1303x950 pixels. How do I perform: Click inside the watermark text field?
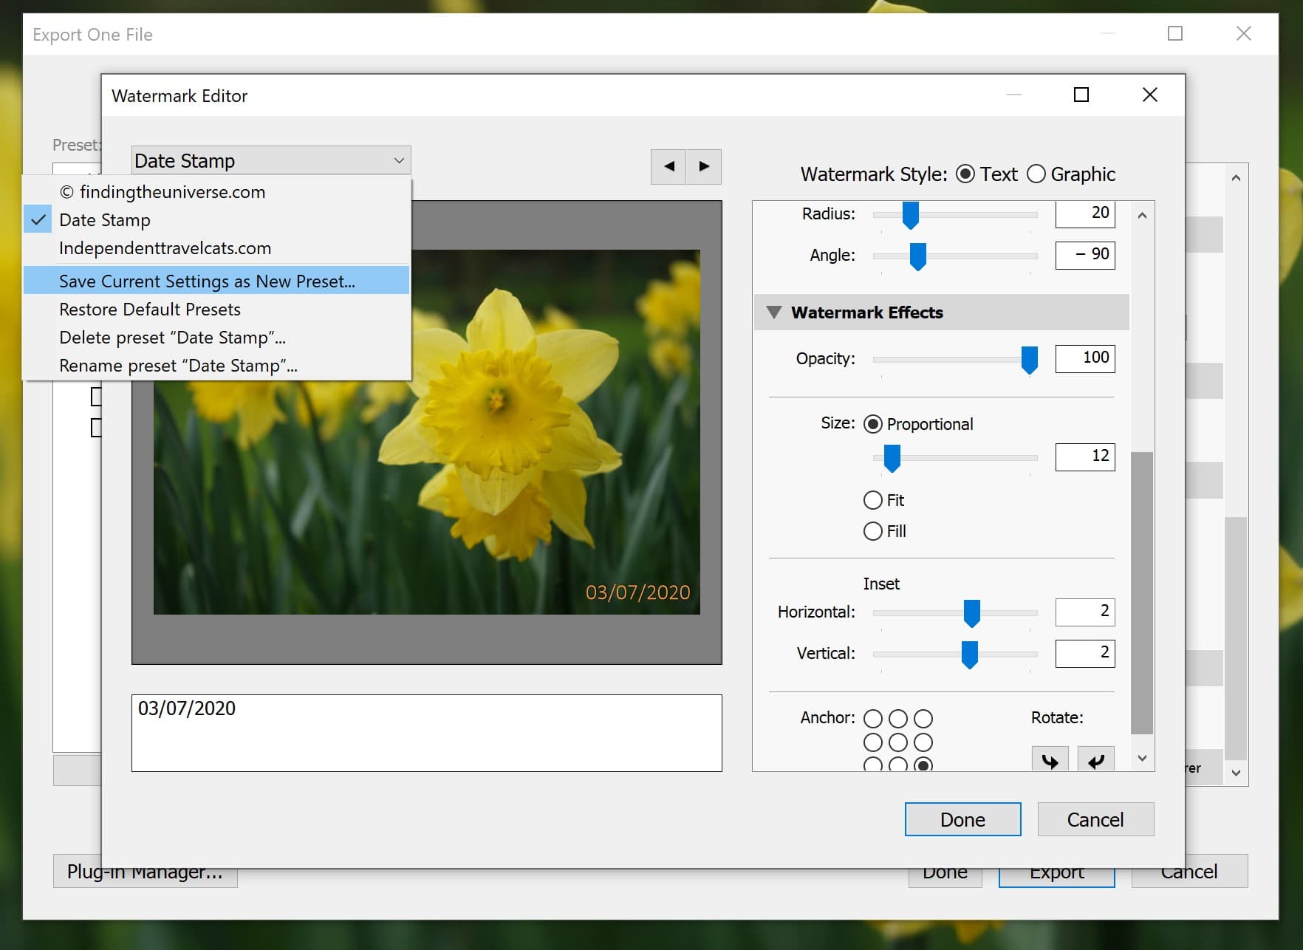425,733
